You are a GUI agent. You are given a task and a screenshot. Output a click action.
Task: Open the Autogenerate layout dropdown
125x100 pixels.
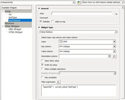38,2
